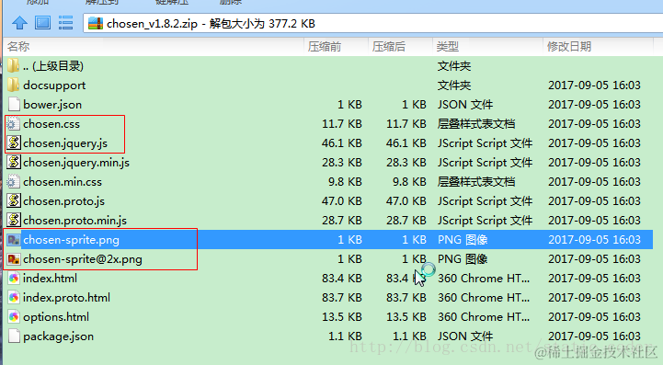Select the chosen-sprite.png image icon
Screen dimensions: 663x365
(14, 240)
